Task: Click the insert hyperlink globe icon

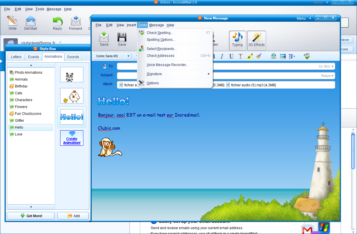Action: click(x=274, y=56)
